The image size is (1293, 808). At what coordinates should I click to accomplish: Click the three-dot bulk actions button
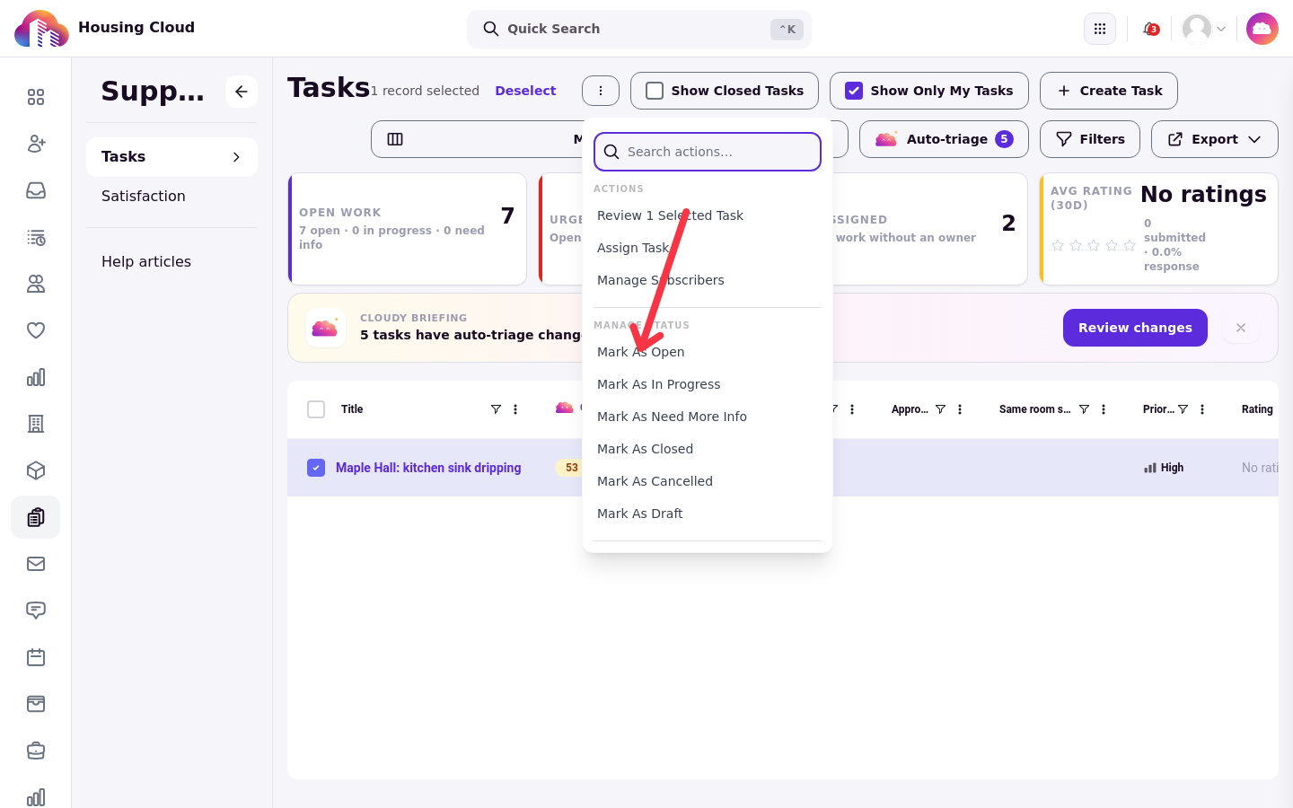(x=601, y=91)
